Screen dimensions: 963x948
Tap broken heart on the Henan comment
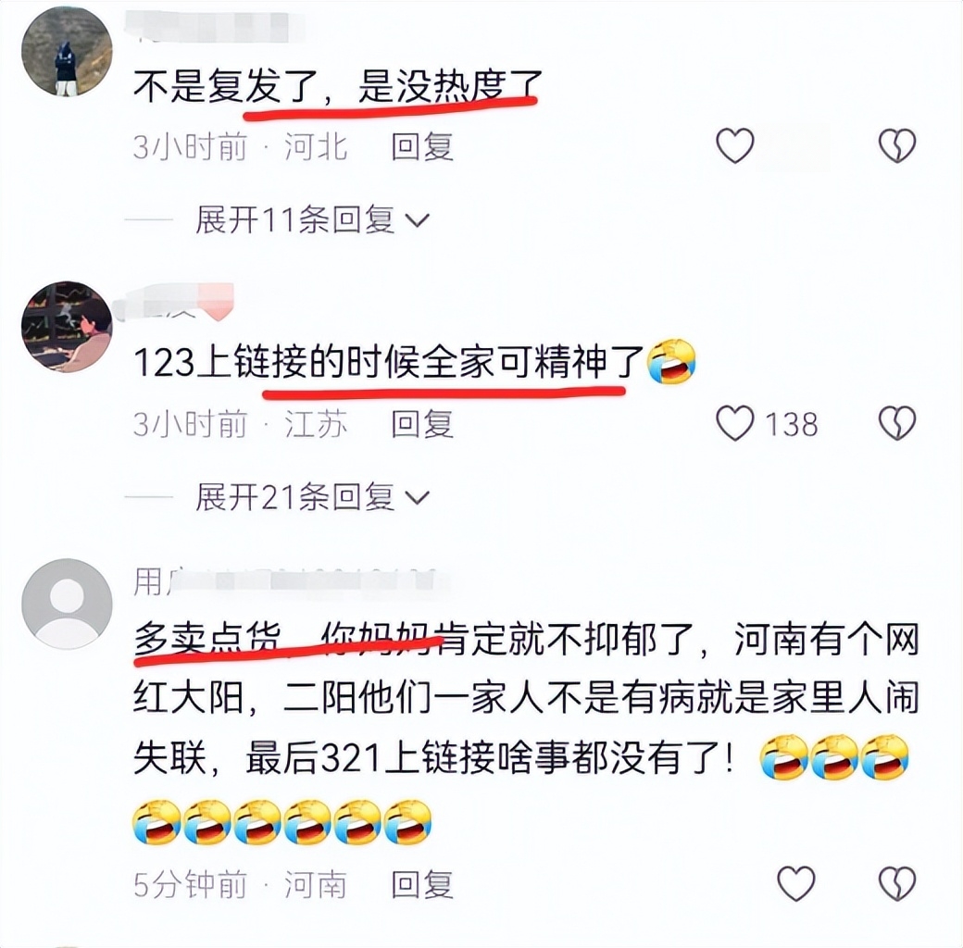tap(897, 883)
